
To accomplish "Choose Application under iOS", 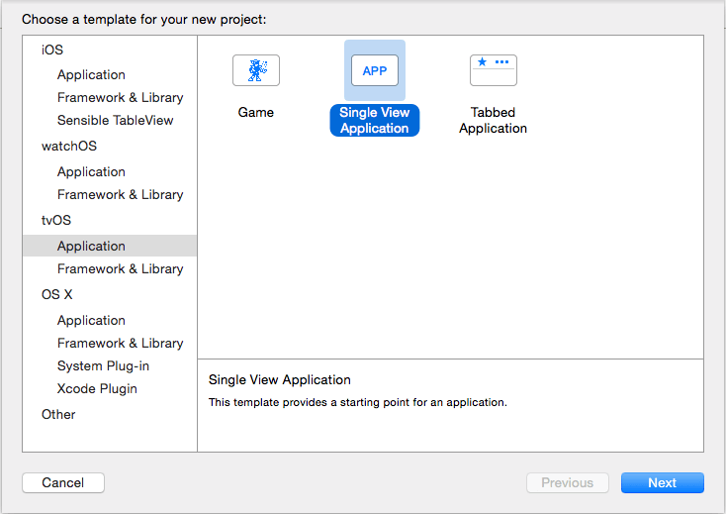I will [91, 74].
